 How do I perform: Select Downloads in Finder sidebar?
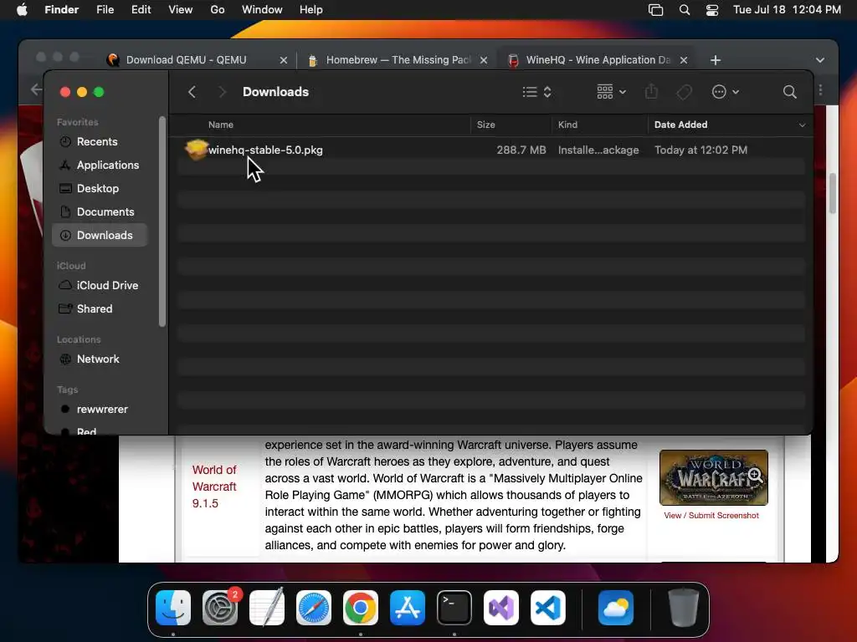click(100, 235)
